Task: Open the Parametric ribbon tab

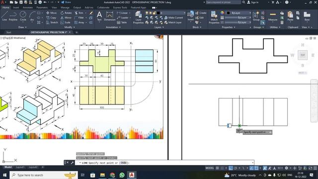Action: point(42,7)
